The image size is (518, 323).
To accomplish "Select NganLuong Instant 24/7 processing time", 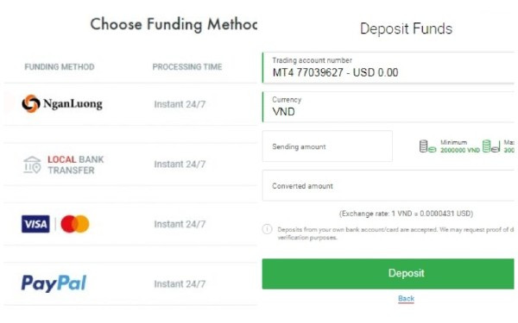I will [180, 104].
